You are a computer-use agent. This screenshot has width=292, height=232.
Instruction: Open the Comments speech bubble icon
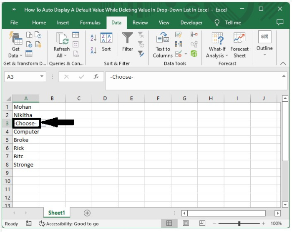280,22
